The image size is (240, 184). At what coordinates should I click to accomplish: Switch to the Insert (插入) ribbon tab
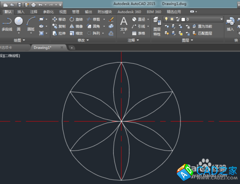point(21,11)
